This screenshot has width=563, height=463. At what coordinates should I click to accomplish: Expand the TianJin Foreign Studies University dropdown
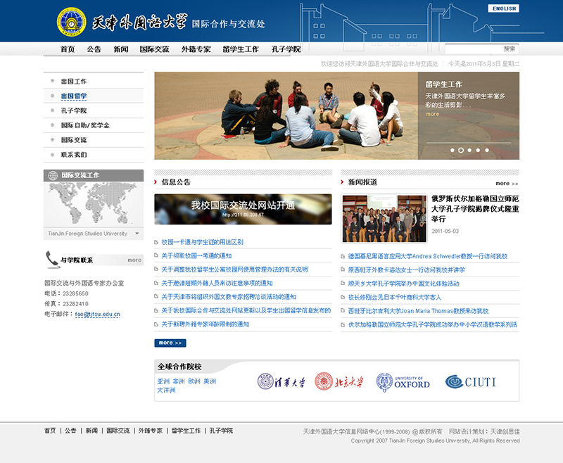coord(137,233)
